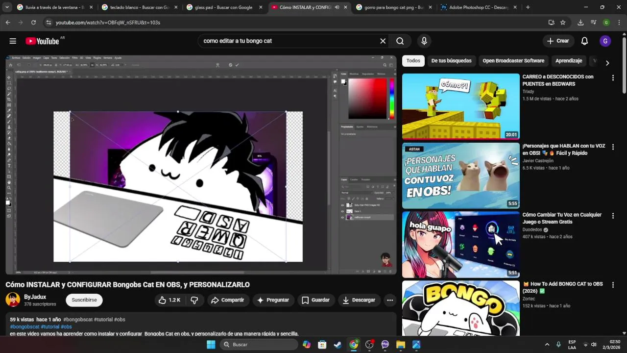Dislike the video with thumbs-down
The width and height of the screenshot is (627, 353).
point(194,300)
